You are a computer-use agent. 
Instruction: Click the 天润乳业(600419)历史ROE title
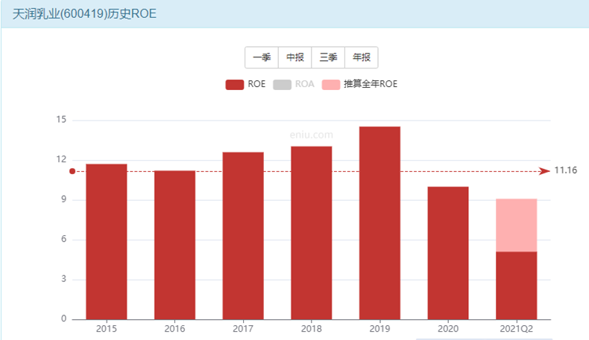click(84, 14)
